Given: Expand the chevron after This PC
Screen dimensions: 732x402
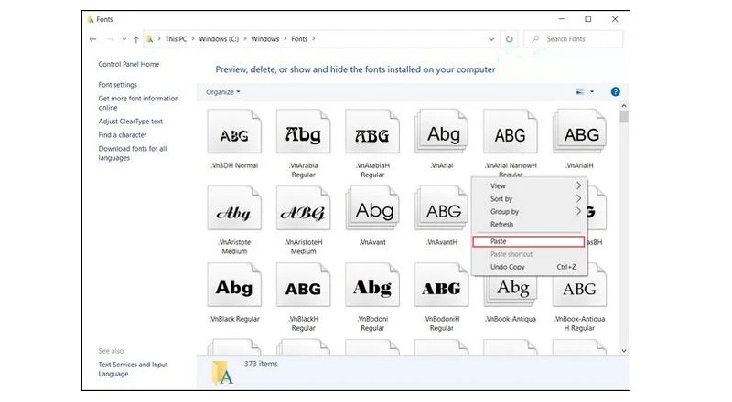Looking at the screenshot, I should tap(193, 38).
